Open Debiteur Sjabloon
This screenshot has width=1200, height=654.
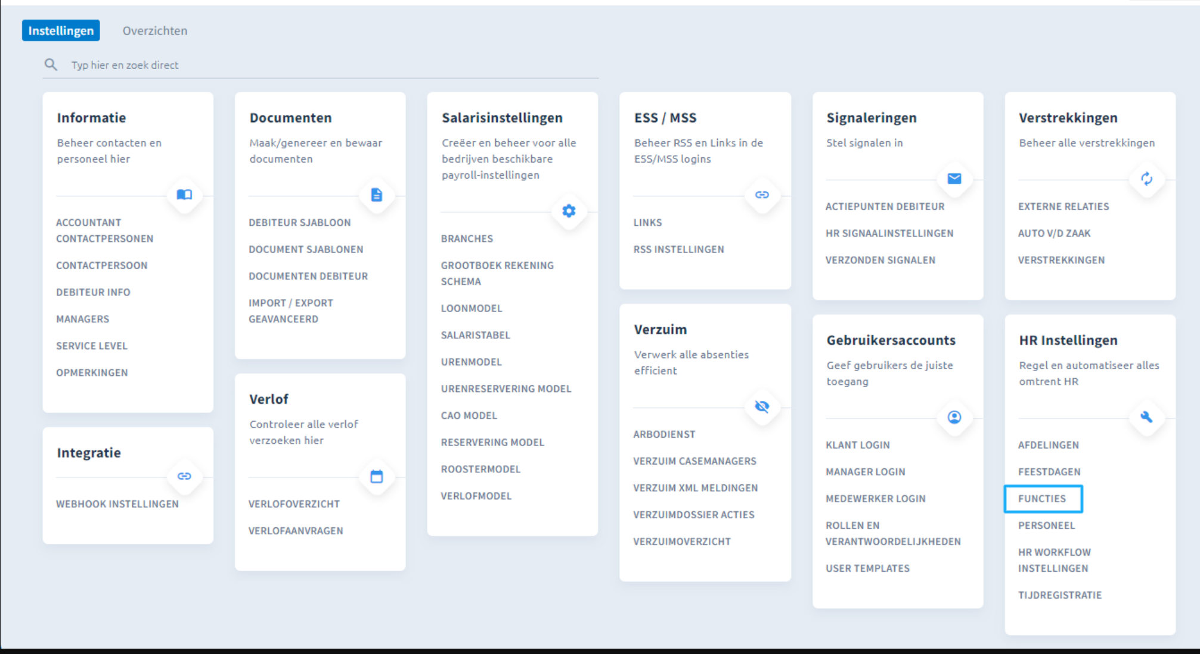300,222
